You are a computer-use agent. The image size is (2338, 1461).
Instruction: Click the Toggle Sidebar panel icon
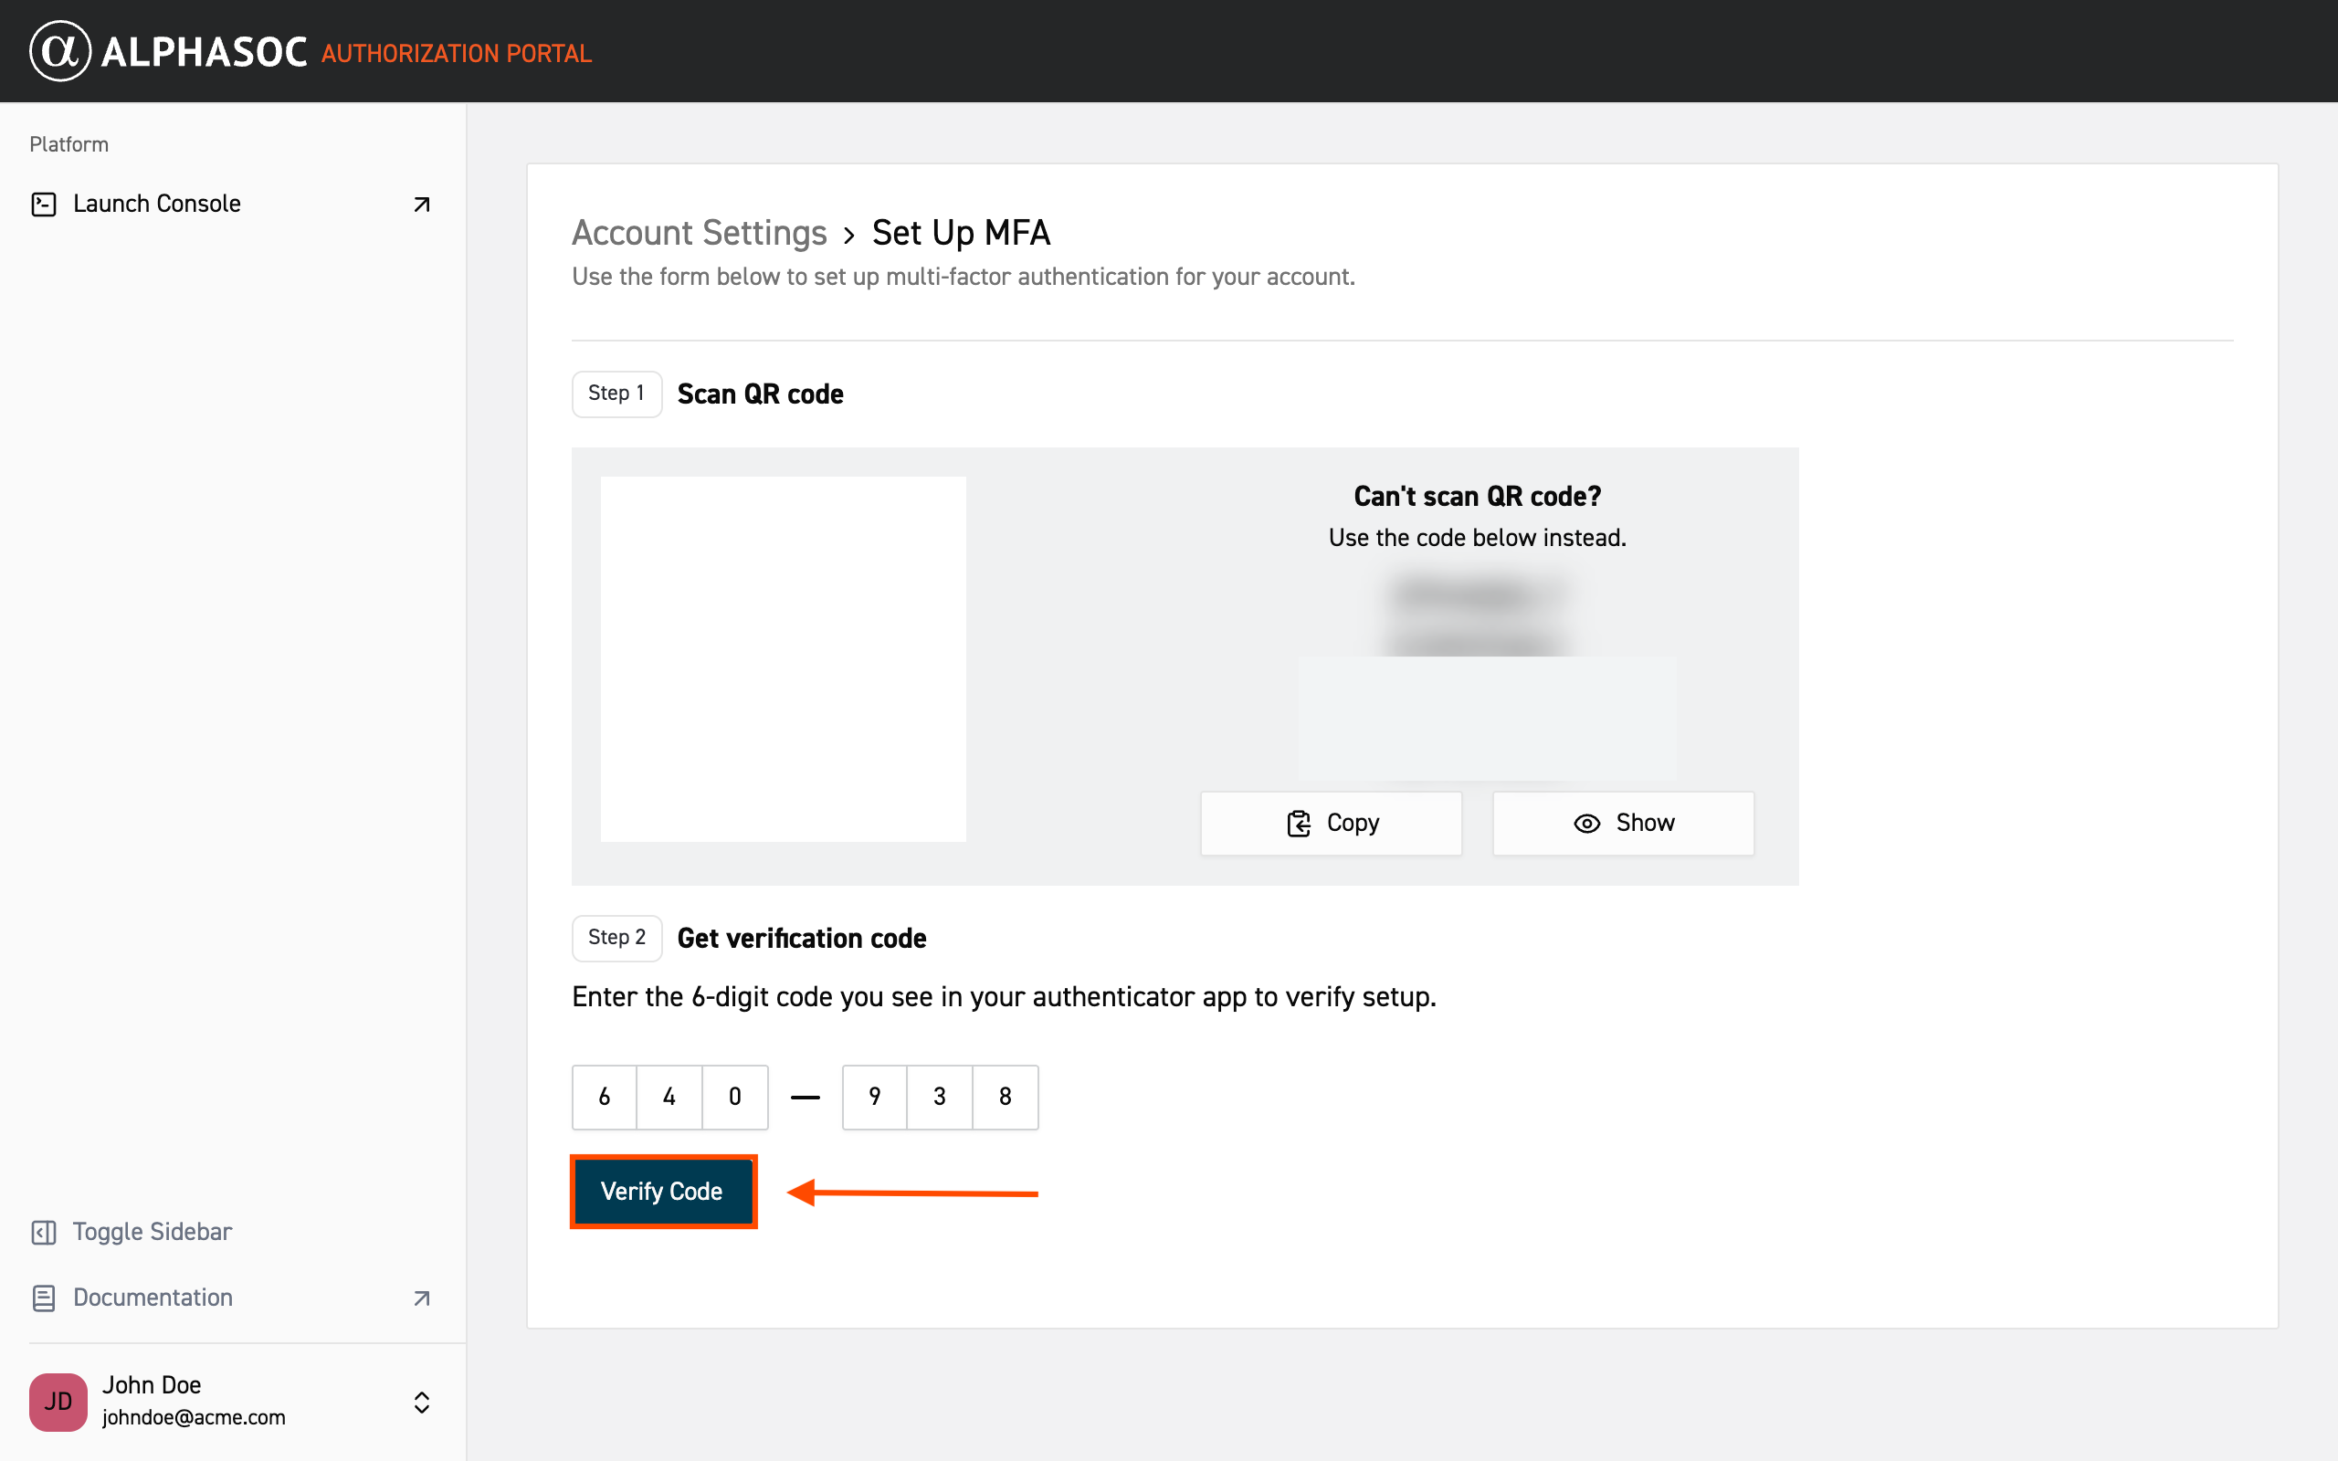tap(44, 1232)
